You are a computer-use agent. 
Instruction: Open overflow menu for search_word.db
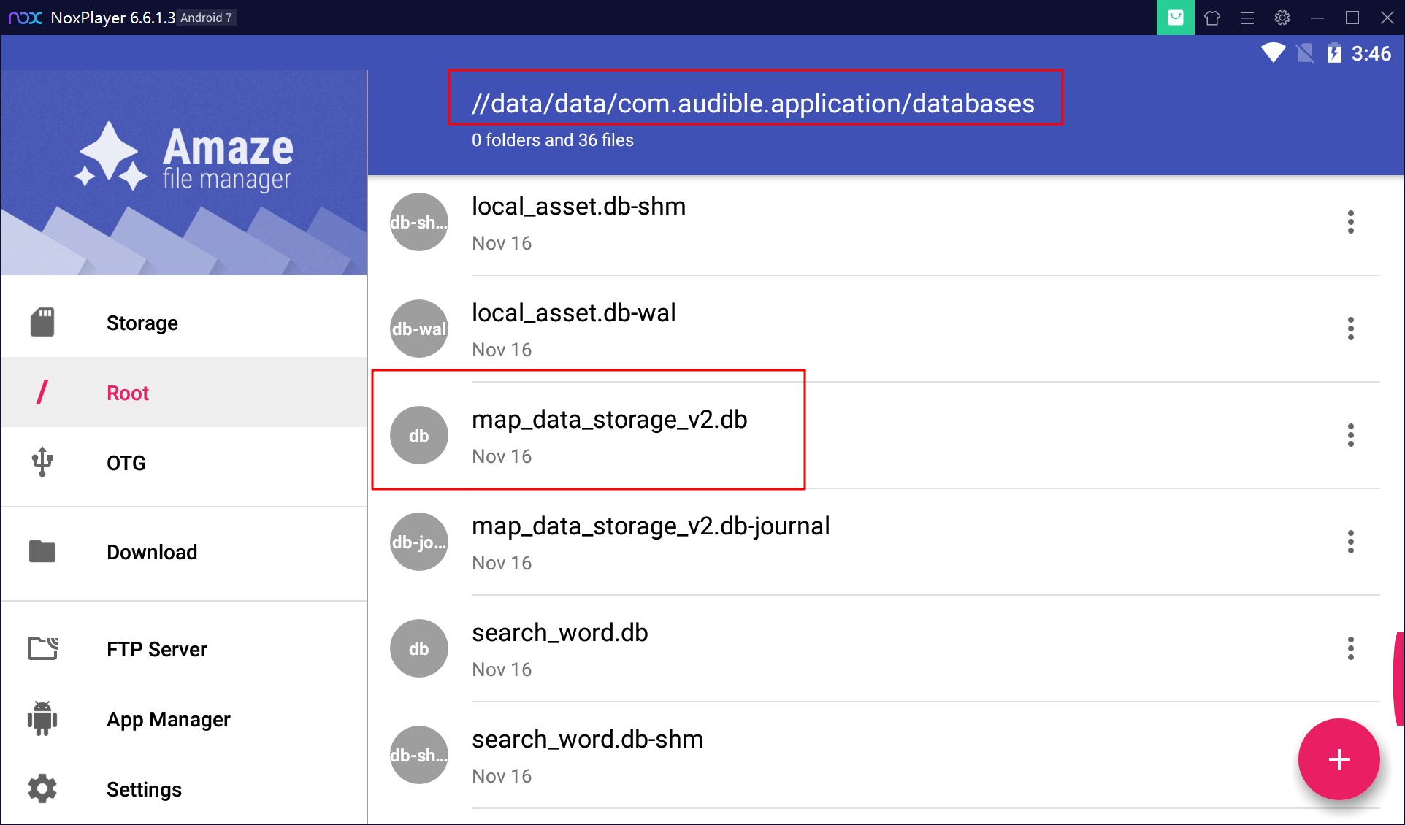[1351, 648]
